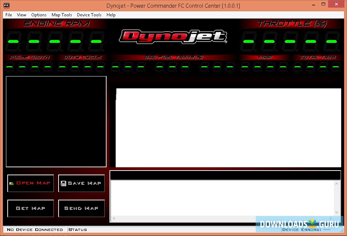Open the Options menu
This screenshot has width=347, height=236.
pos(39,15)
